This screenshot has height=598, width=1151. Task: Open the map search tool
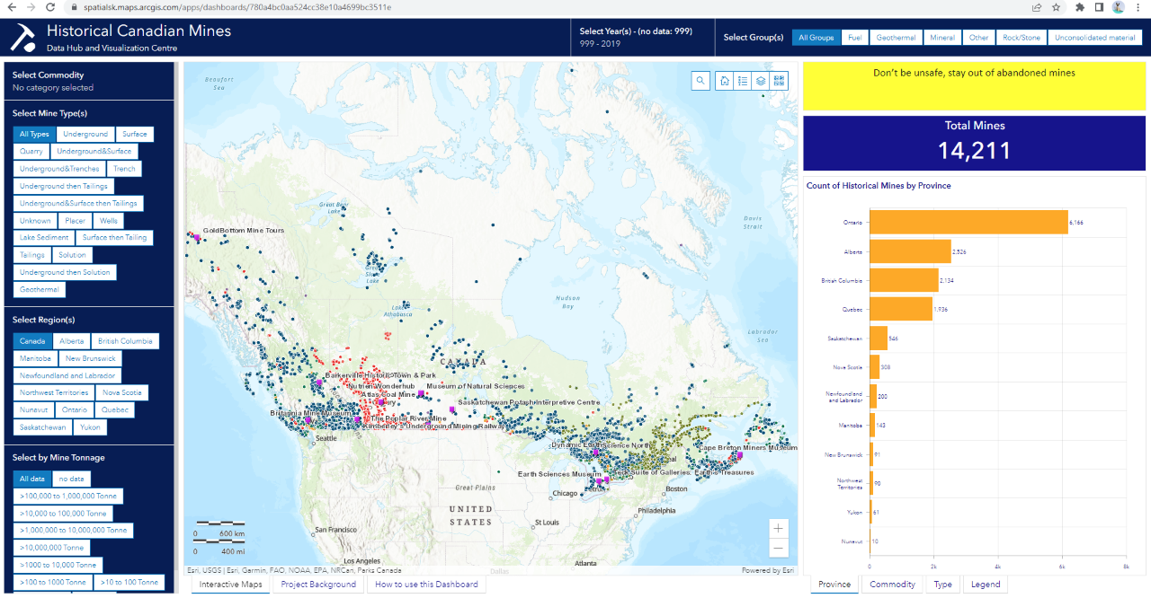point(700,81)
